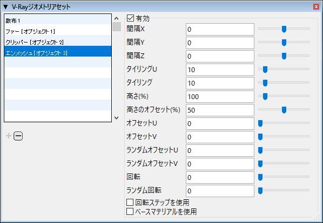This screenshot has height=223, width=323.
Task: Click the panel resize grip corner
Action: pos(317,218)
